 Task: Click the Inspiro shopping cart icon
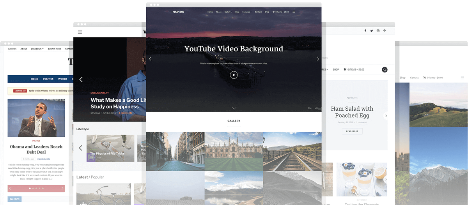pyautogui.click(x=273, y=12)
